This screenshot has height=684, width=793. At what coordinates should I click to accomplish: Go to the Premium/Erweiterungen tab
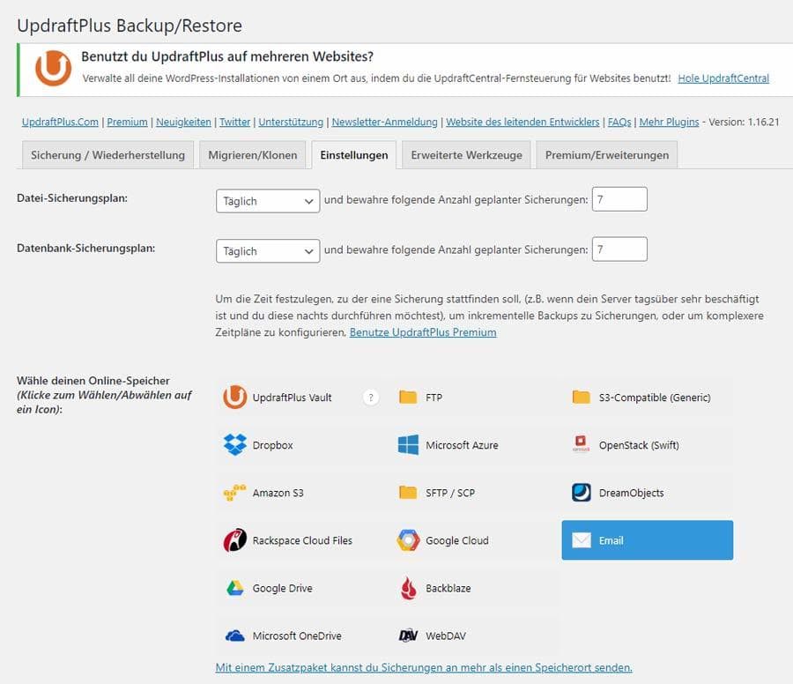pos(606,155)
